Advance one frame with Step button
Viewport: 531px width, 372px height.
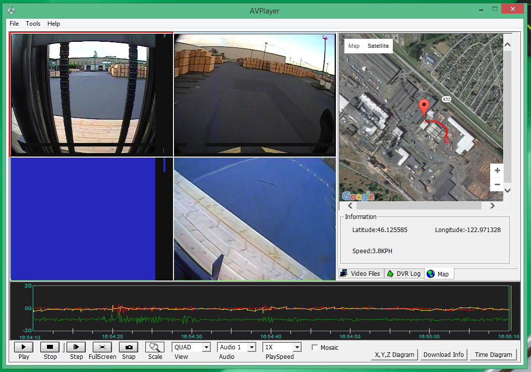pos(76,347)
